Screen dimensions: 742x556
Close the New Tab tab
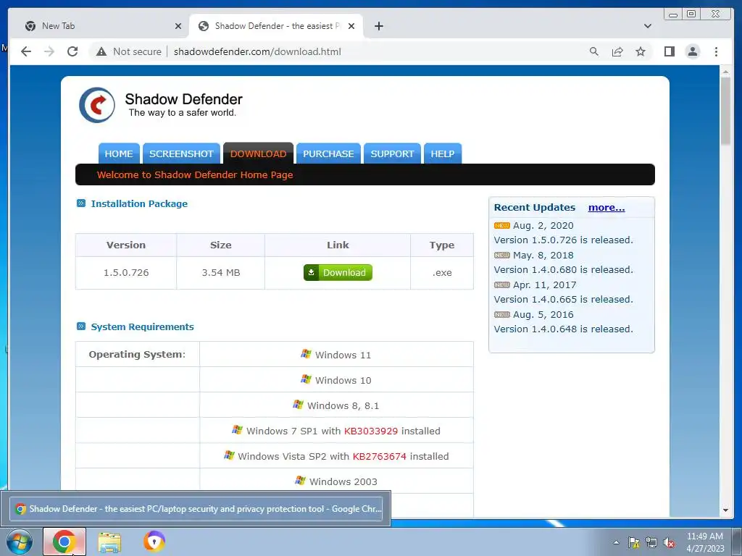coord(178,26)
